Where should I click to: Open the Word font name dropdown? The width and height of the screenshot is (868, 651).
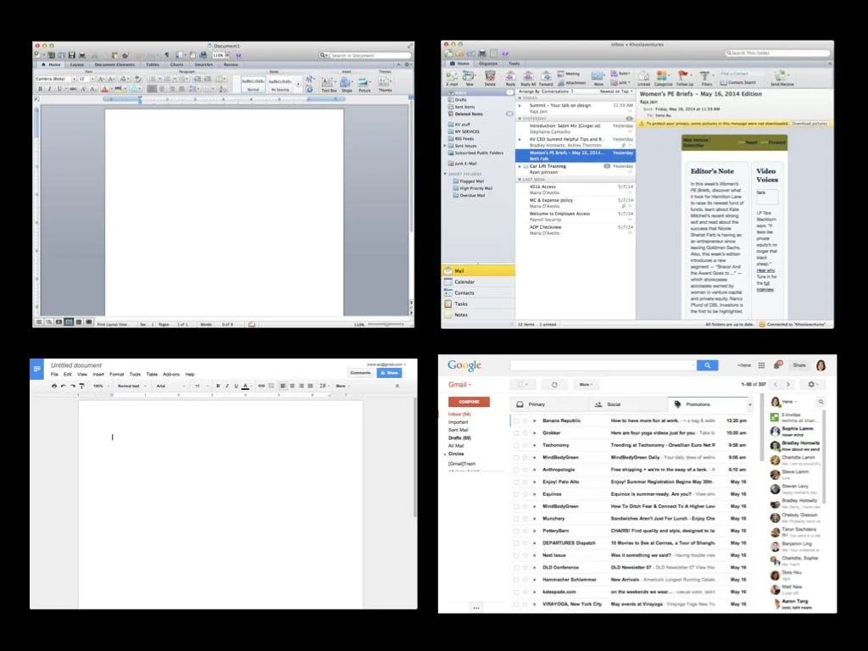click(x=74, y=79)
